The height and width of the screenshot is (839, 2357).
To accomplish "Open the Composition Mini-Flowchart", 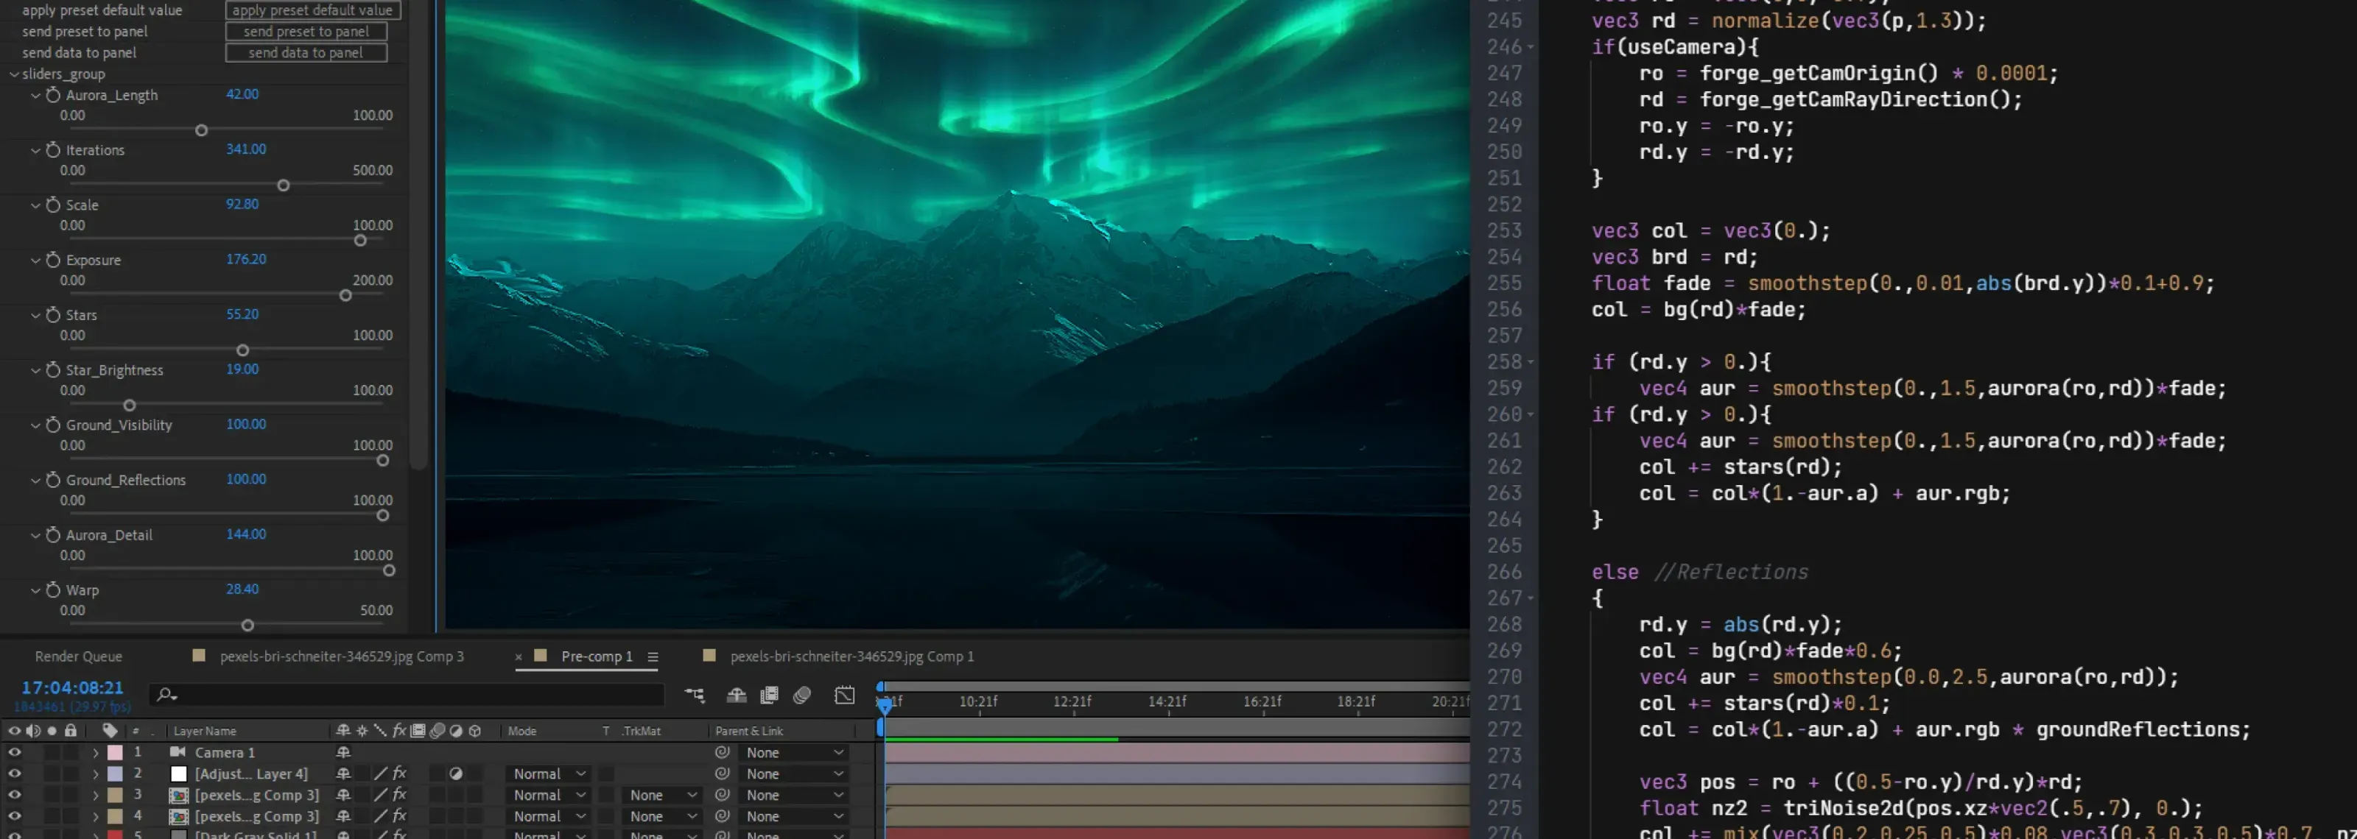I will click(695, 695).
